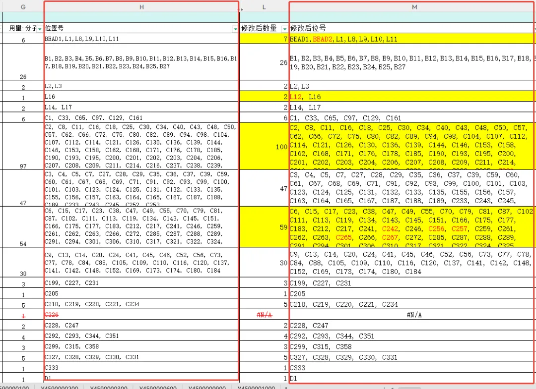Switch to sheet tab Y4590000300
Viewport: 536px width, 389px height.
tap(109, 387)
